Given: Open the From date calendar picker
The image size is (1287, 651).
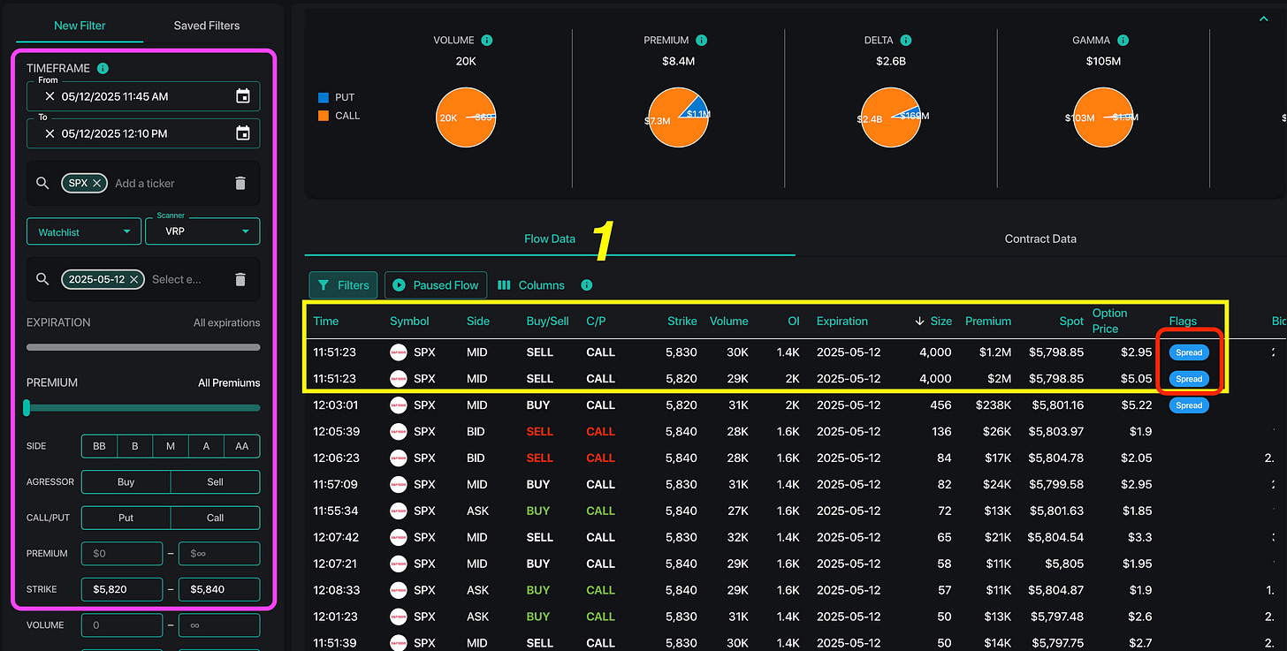Looking at the screenshot, I should [x=243, y=96].
